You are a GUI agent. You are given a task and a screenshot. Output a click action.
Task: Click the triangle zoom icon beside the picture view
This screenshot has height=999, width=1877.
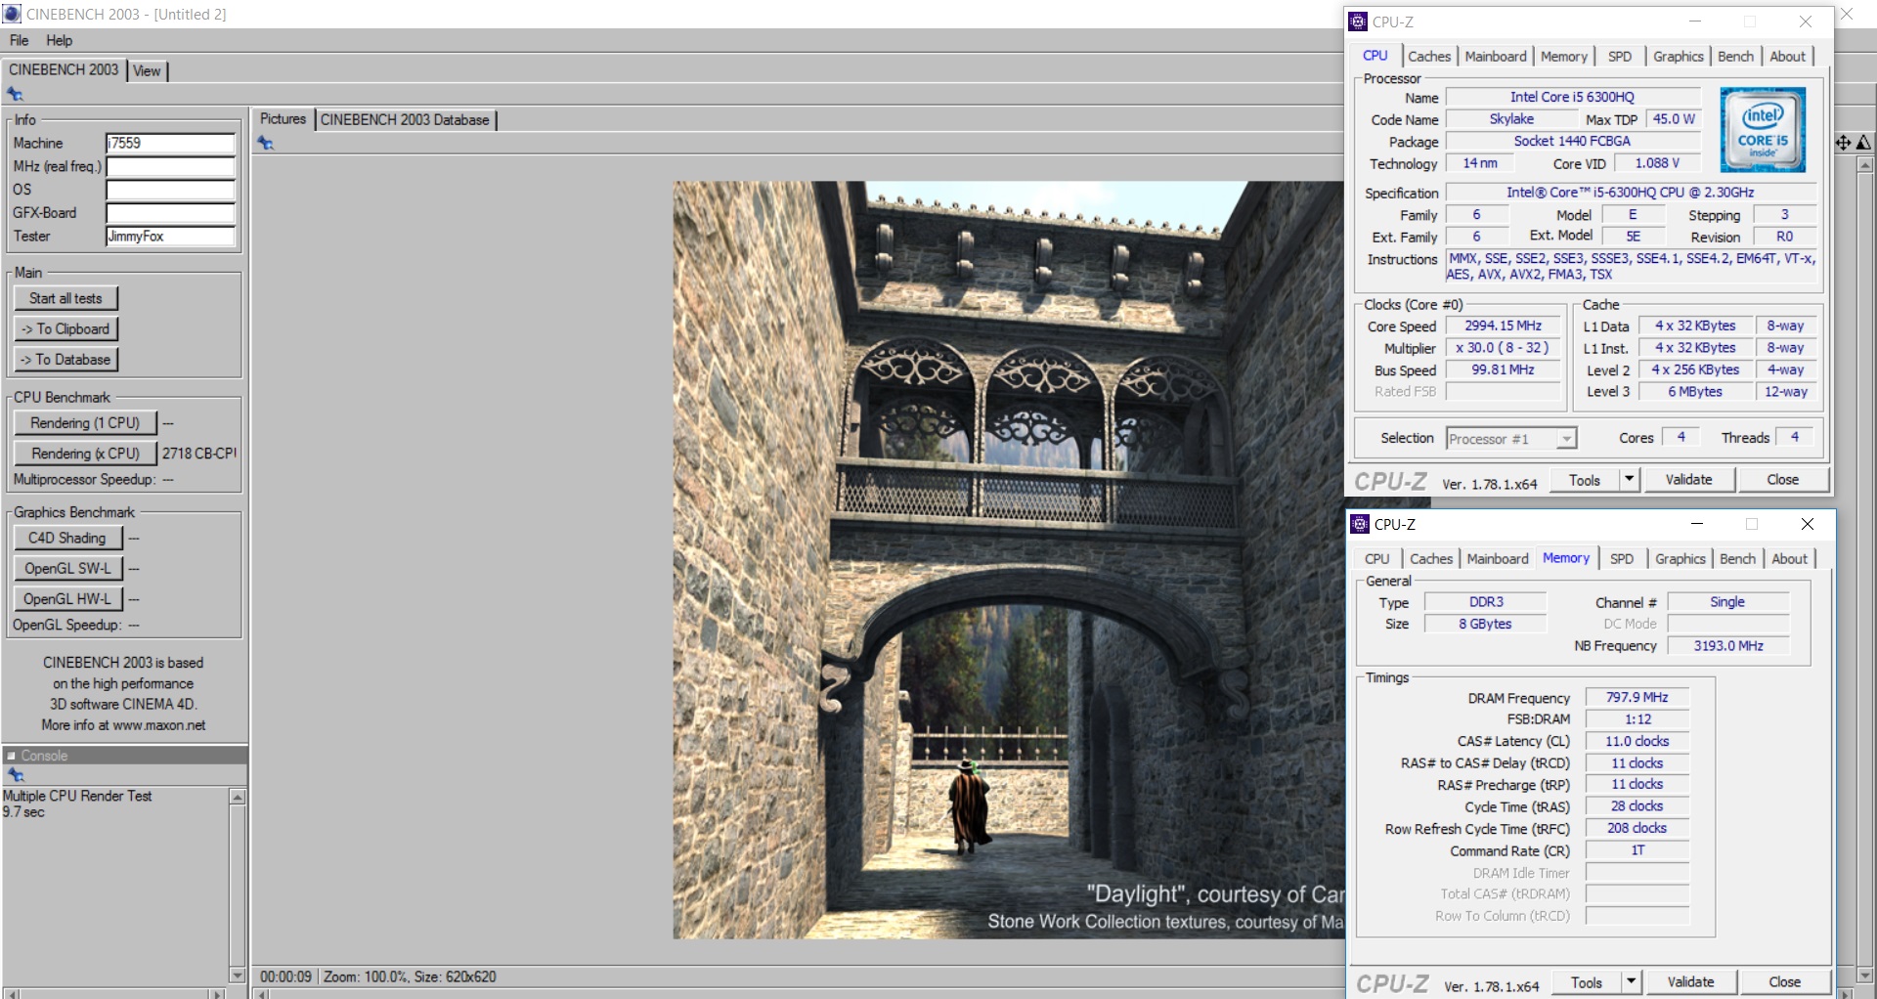click(1863, 143)
